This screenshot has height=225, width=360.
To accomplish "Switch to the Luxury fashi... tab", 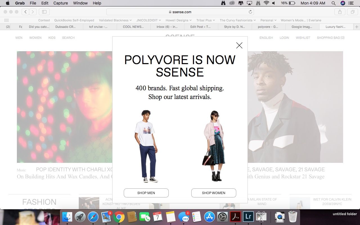I will click(x=336, y=27).
